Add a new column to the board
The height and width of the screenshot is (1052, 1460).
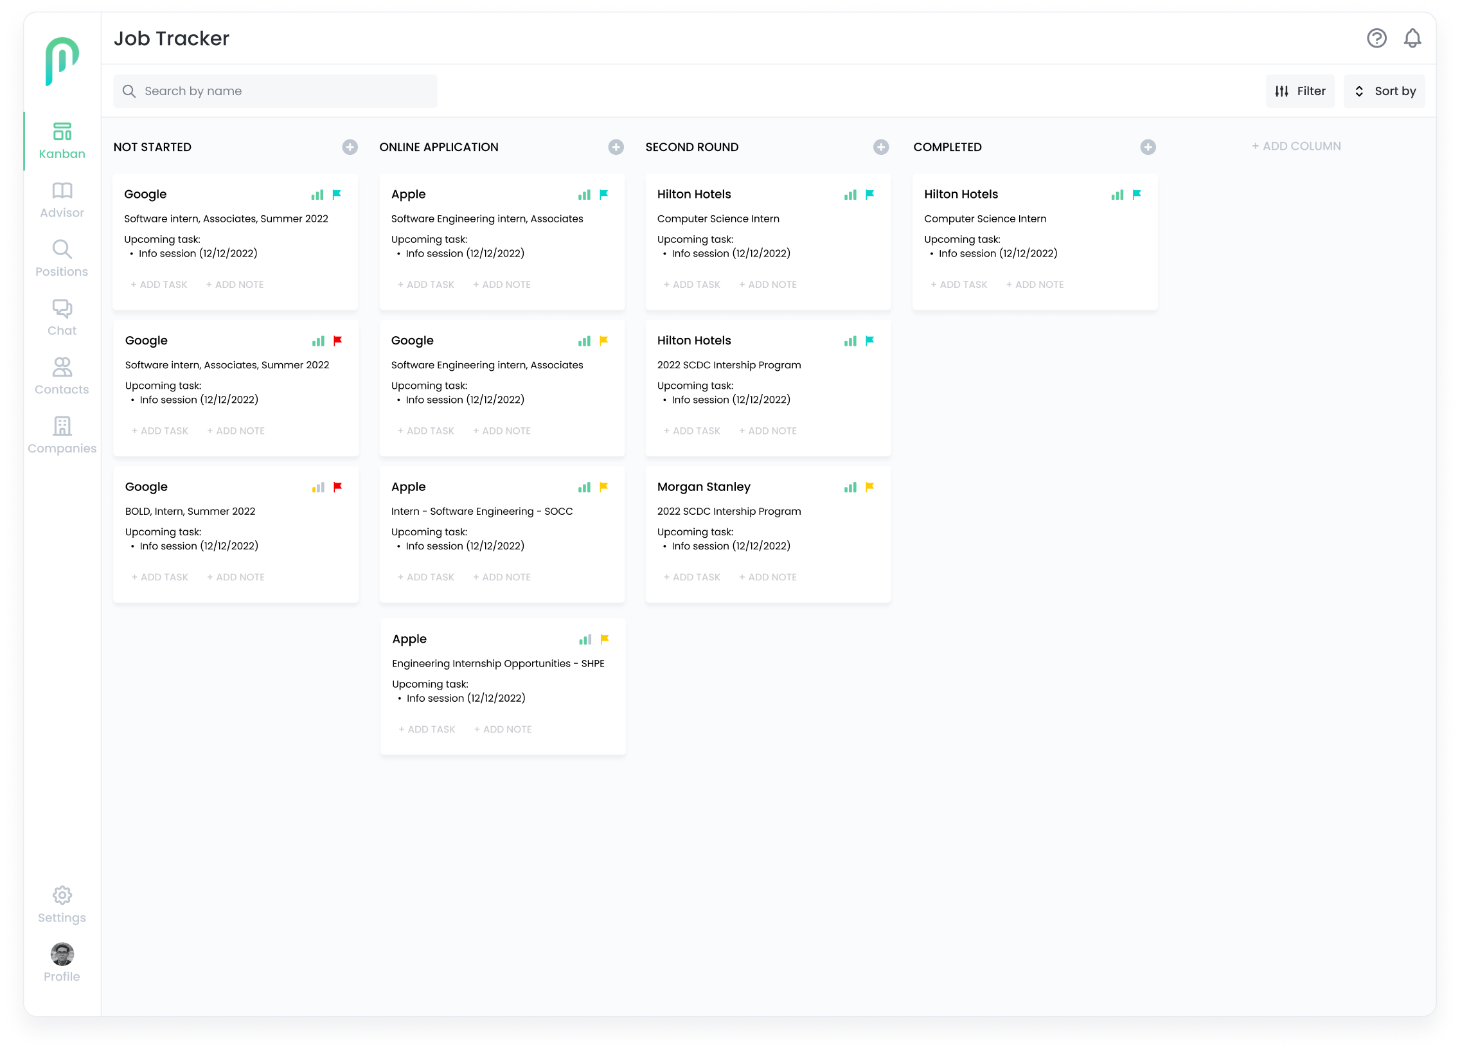coord(1295,146)
